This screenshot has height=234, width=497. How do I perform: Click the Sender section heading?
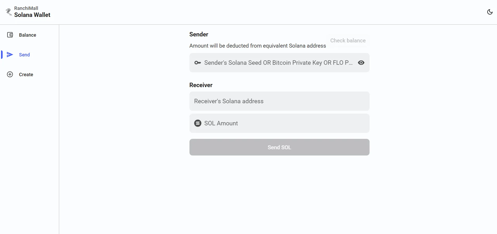199,34
